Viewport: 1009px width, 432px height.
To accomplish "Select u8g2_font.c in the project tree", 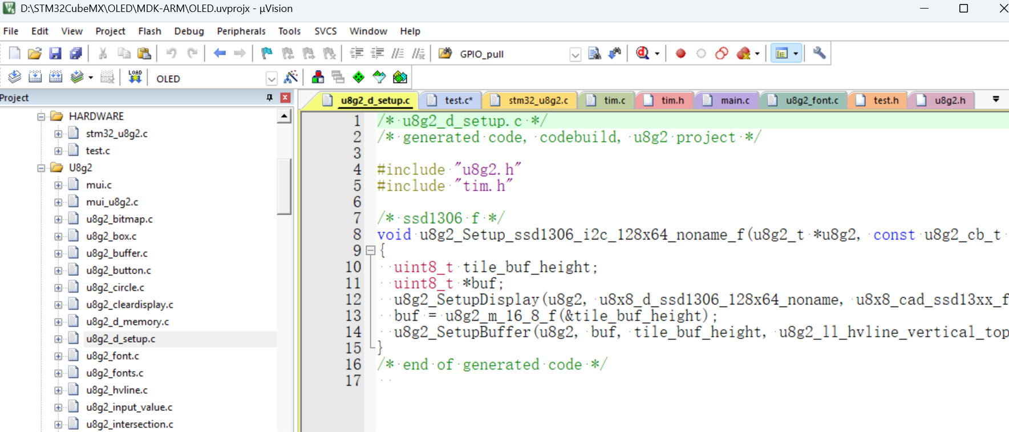I will [112, 356].
